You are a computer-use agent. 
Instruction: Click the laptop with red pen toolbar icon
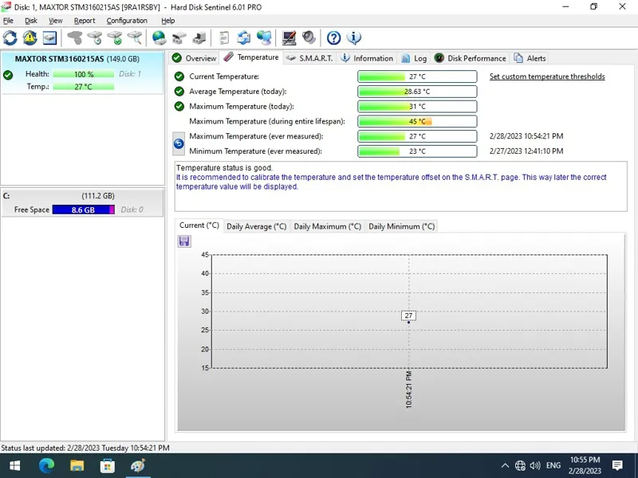pos(289,37)
